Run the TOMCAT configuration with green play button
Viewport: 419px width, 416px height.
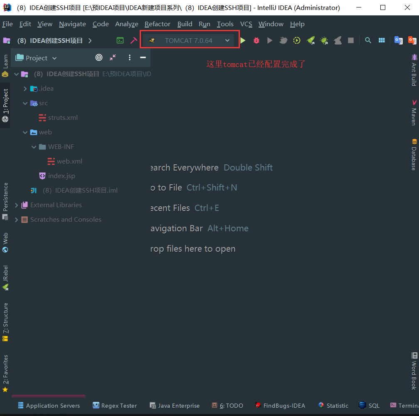tap(243, 40)
